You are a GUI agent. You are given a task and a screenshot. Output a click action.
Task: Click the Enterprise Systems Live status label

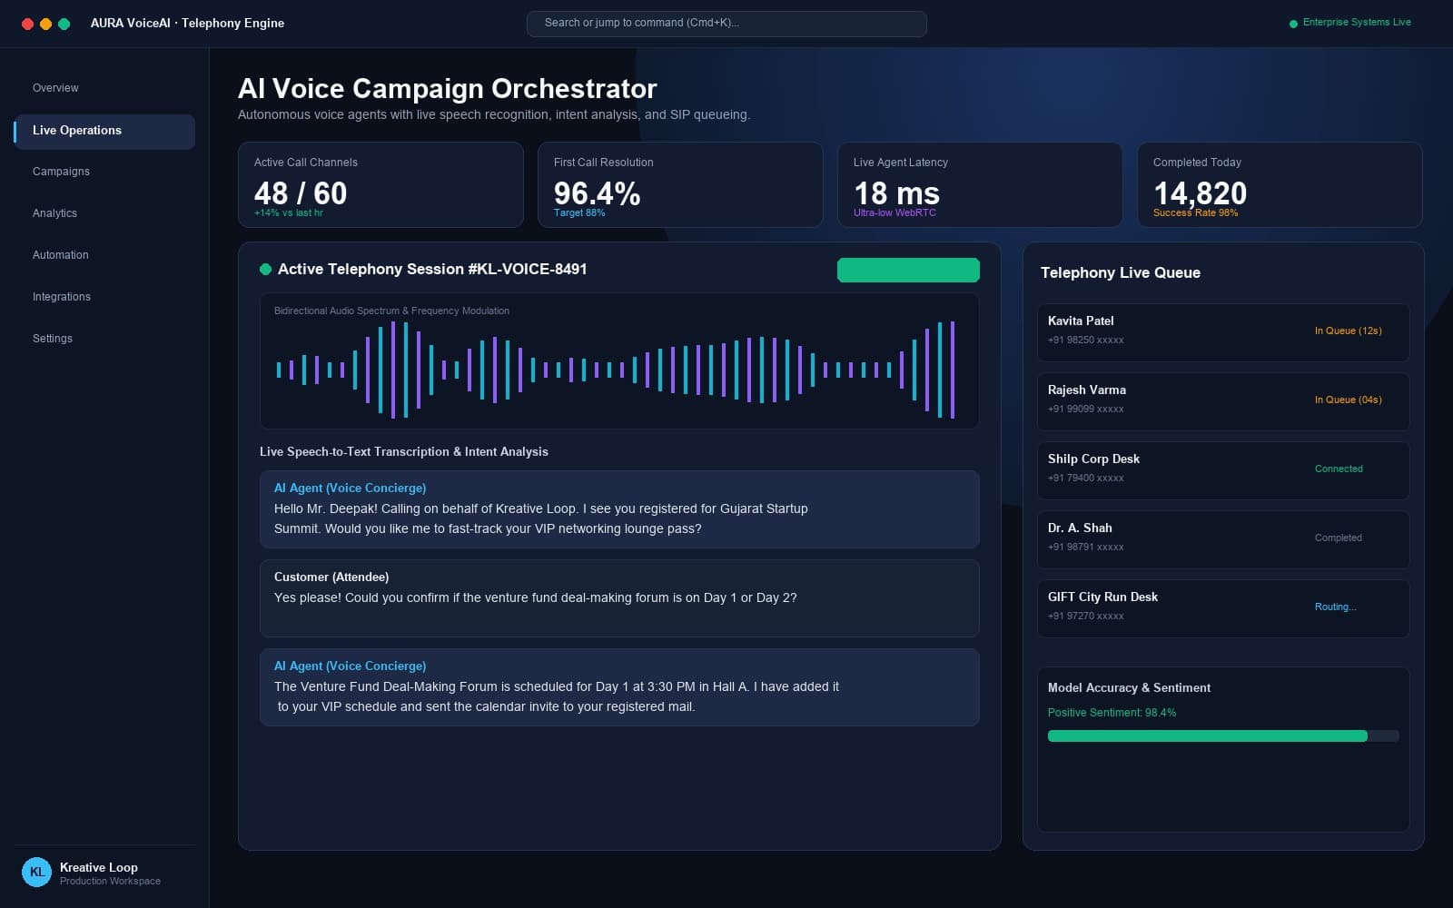pyautogui.click(x=1357, y=23)
